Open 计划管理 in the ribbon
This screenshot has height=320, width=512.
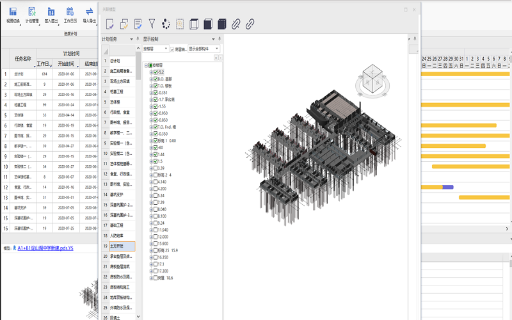click(x=32, y=15)
